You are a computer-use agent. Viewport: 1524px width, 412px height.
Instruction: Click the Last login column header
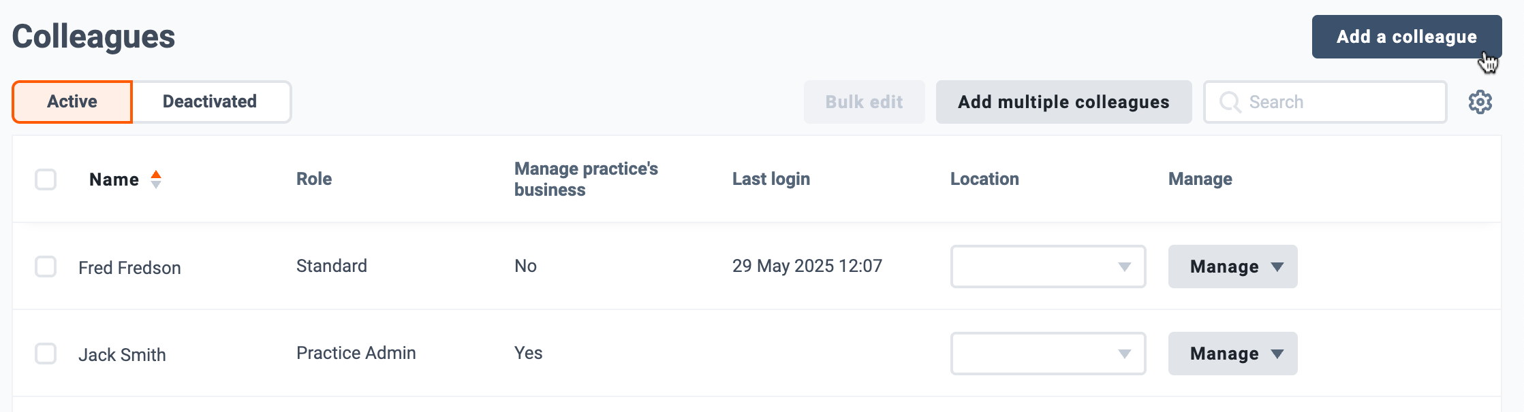pos(771,179)
